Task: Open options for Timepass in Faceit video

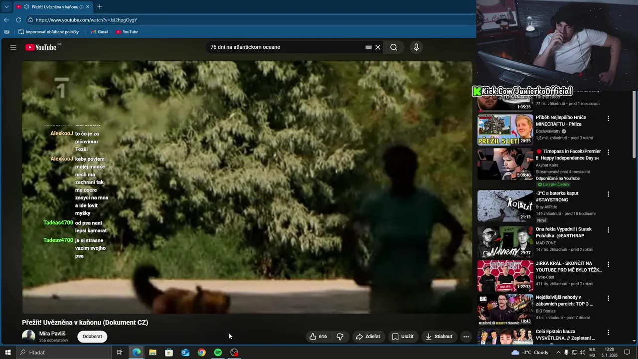Action: click(x=608, y=153)
